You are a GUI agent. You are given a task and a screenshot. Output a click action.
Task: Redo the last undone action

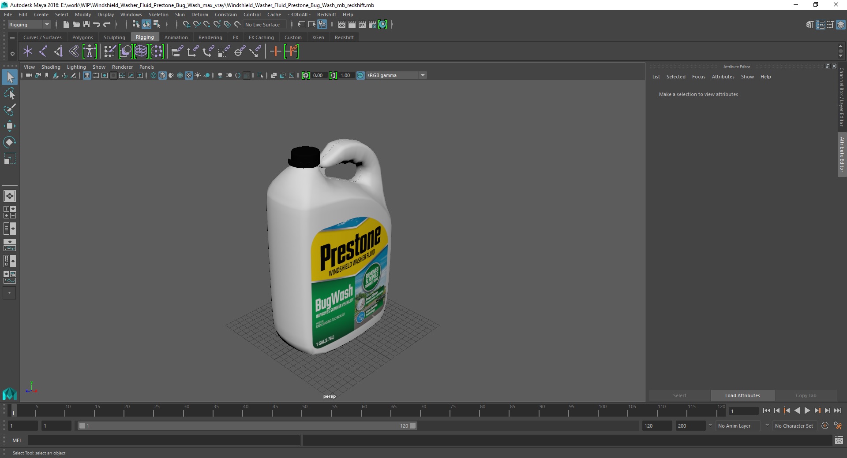[107, 25]
